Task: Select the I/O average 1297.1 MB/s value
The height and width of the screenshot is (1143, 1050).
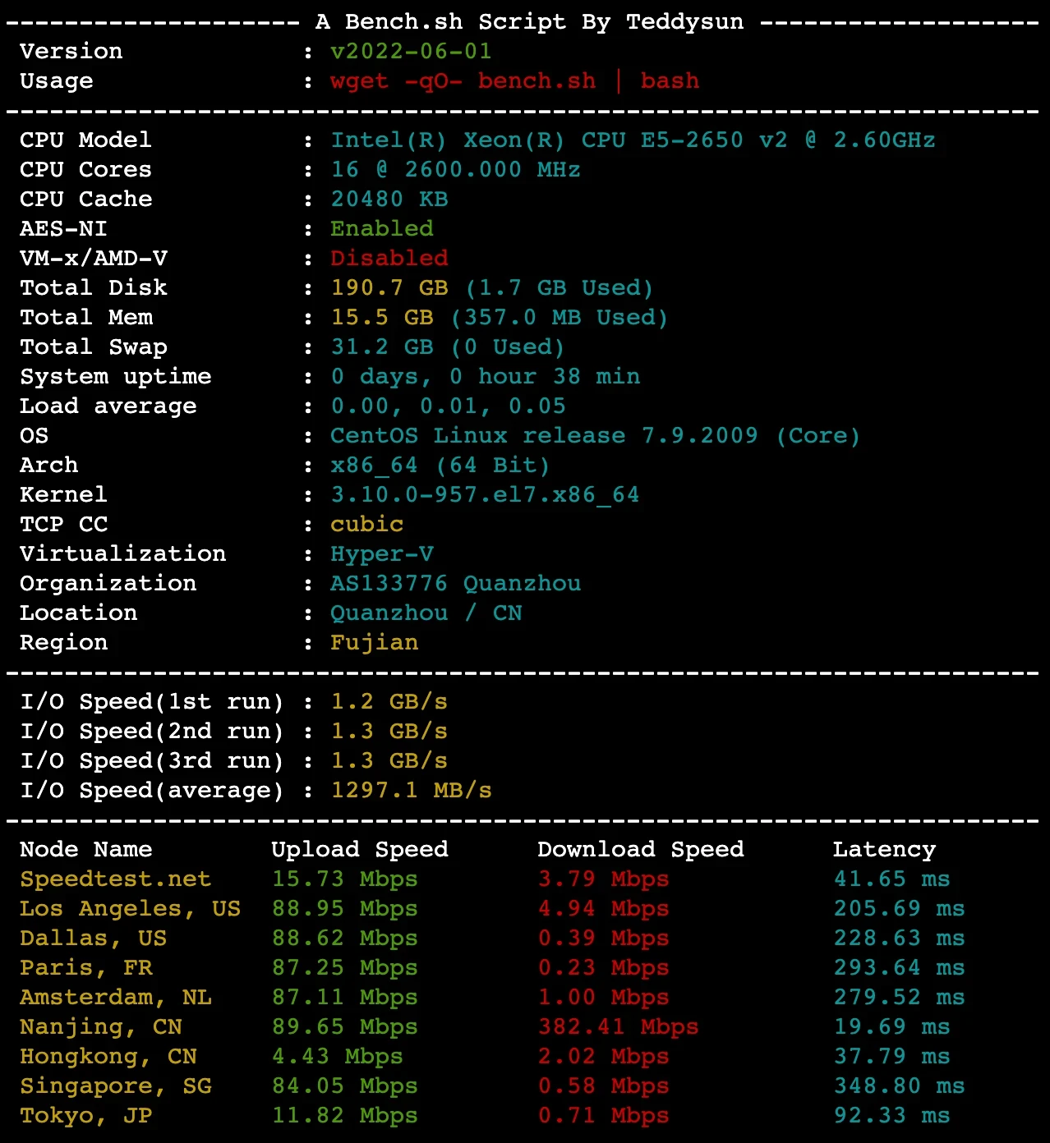Action: 411,791
